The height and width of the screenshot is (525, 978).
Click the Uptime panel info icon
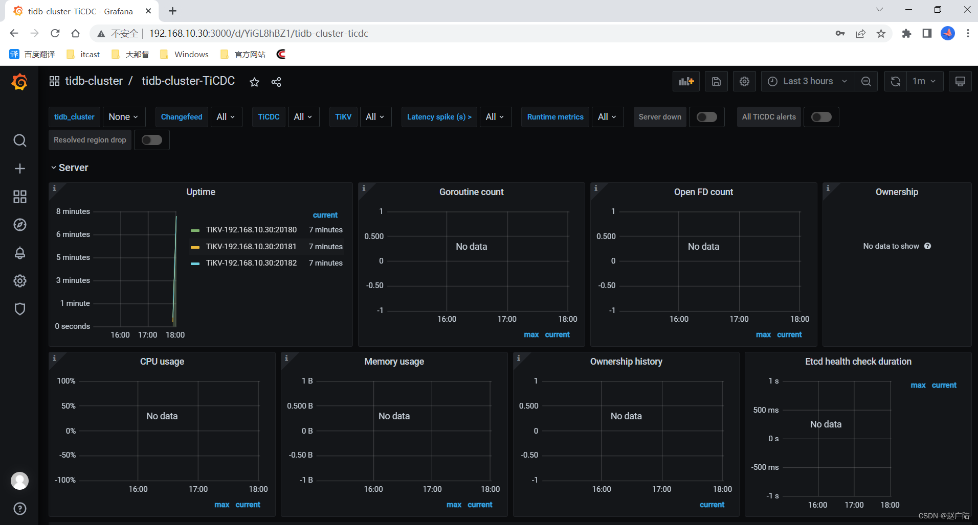pyautogui.click(x=54, y=188)
